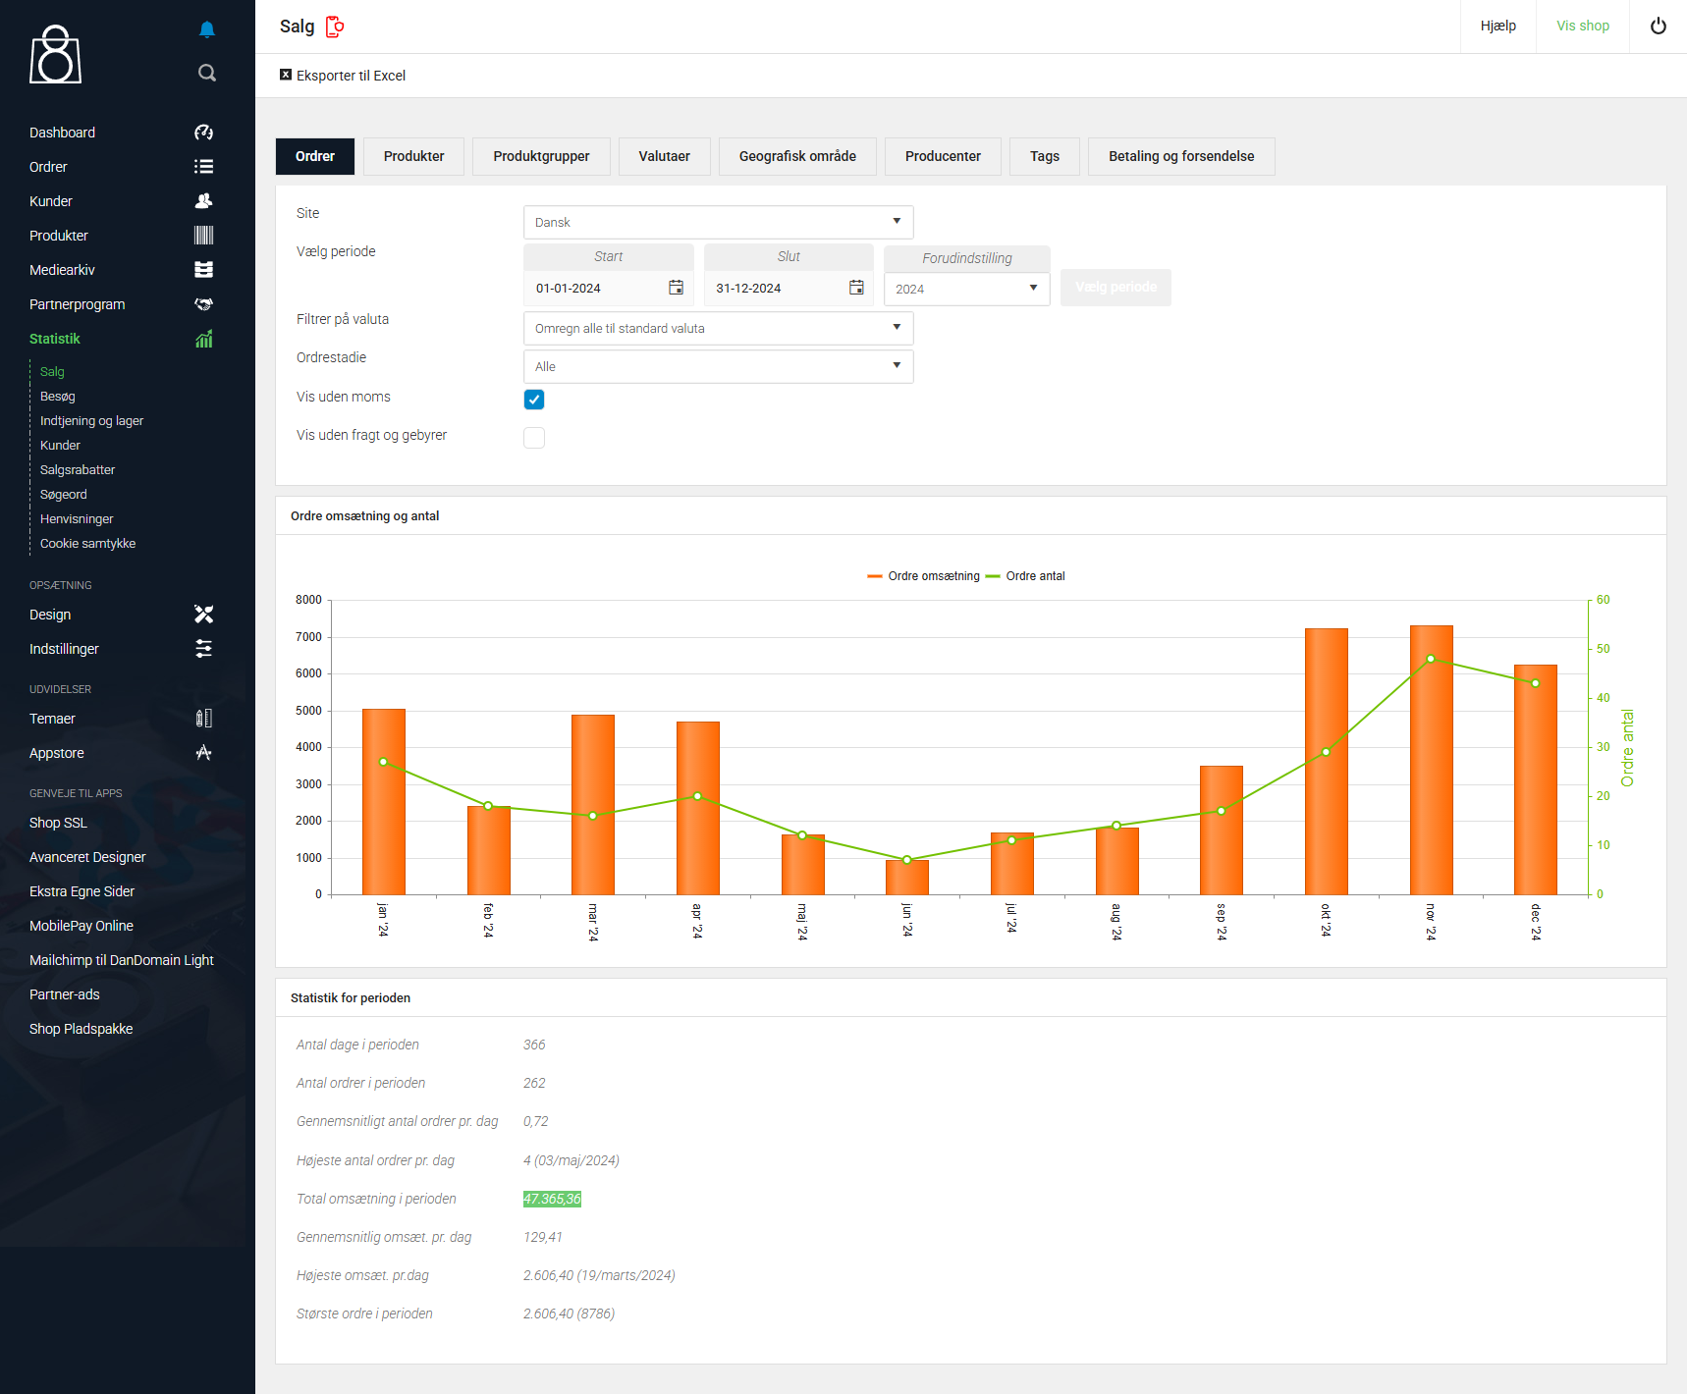Click the power logout icon
Viewport: 1687px width, 1394px height.
point(1658,27)
